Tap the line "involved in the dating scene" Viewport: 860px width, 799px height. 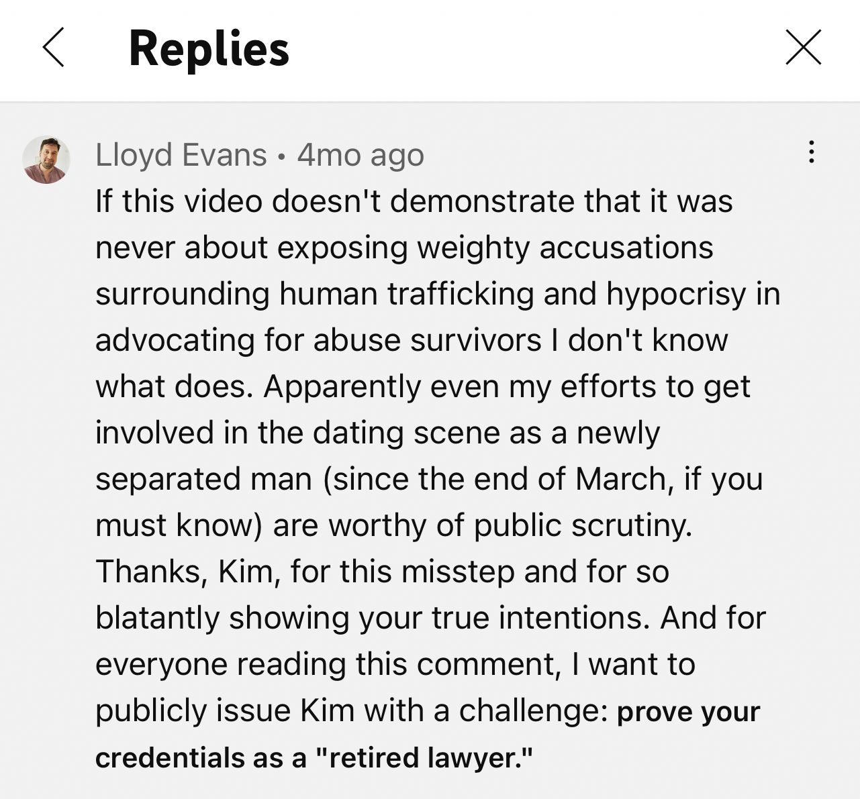point(378,433)
